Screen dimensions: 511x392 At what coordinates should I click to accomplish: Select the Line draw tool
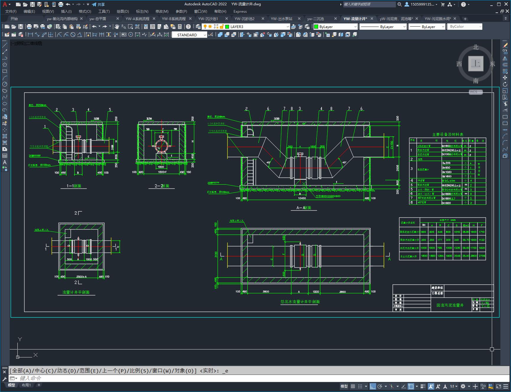click(x=5, y=45)
